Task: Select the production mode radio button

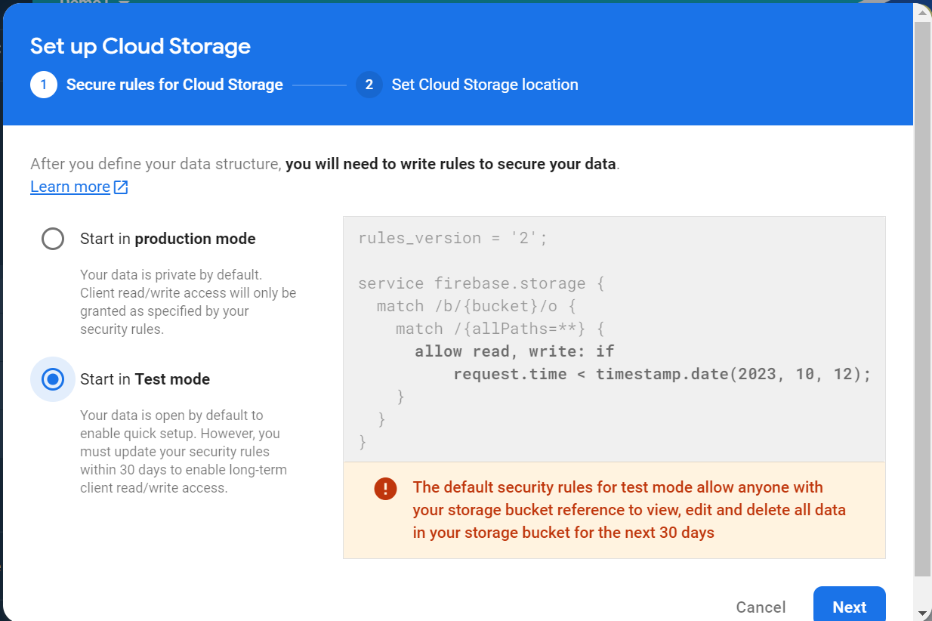Action: tap(53, 239)
